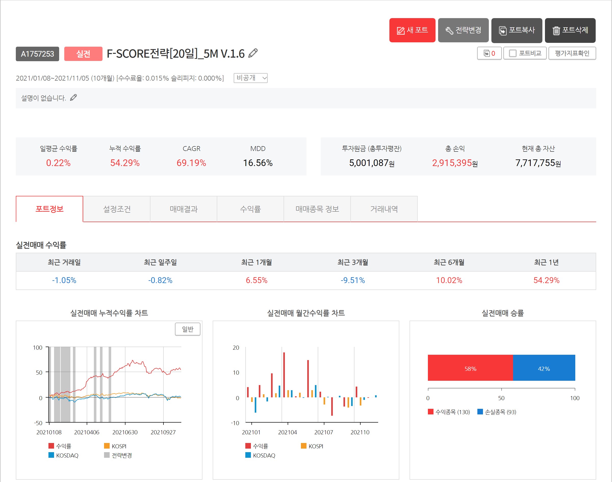Click the CAGR value 69.19%
This screenshot has height=482, width=612.
point(191,163)
